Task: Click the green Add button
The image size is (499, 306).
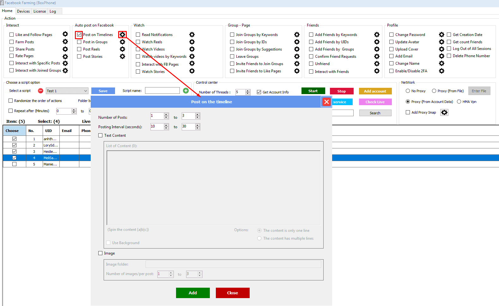Action: [x=193, y=293]
